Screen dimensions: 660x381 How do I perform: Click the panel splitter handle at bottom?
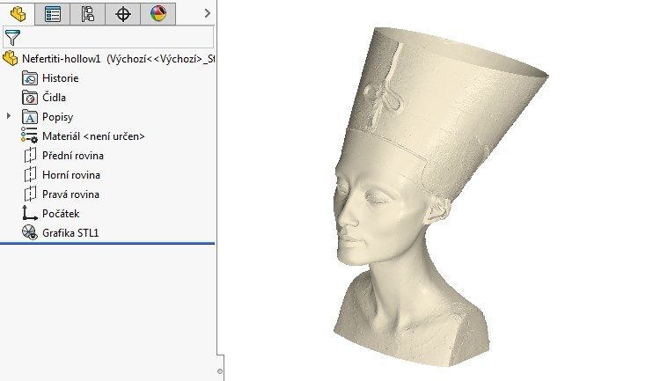[x=220, y=371]
